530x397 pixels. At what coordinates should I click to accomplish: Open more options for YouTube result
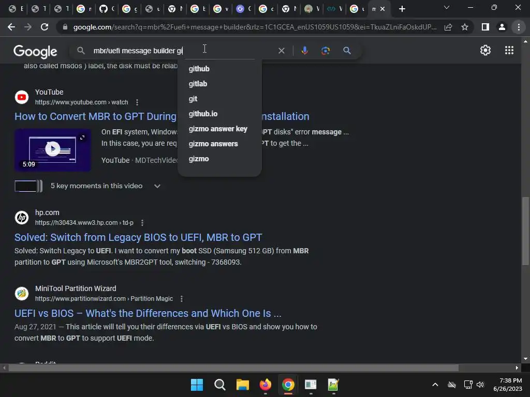tap(137, 102)
